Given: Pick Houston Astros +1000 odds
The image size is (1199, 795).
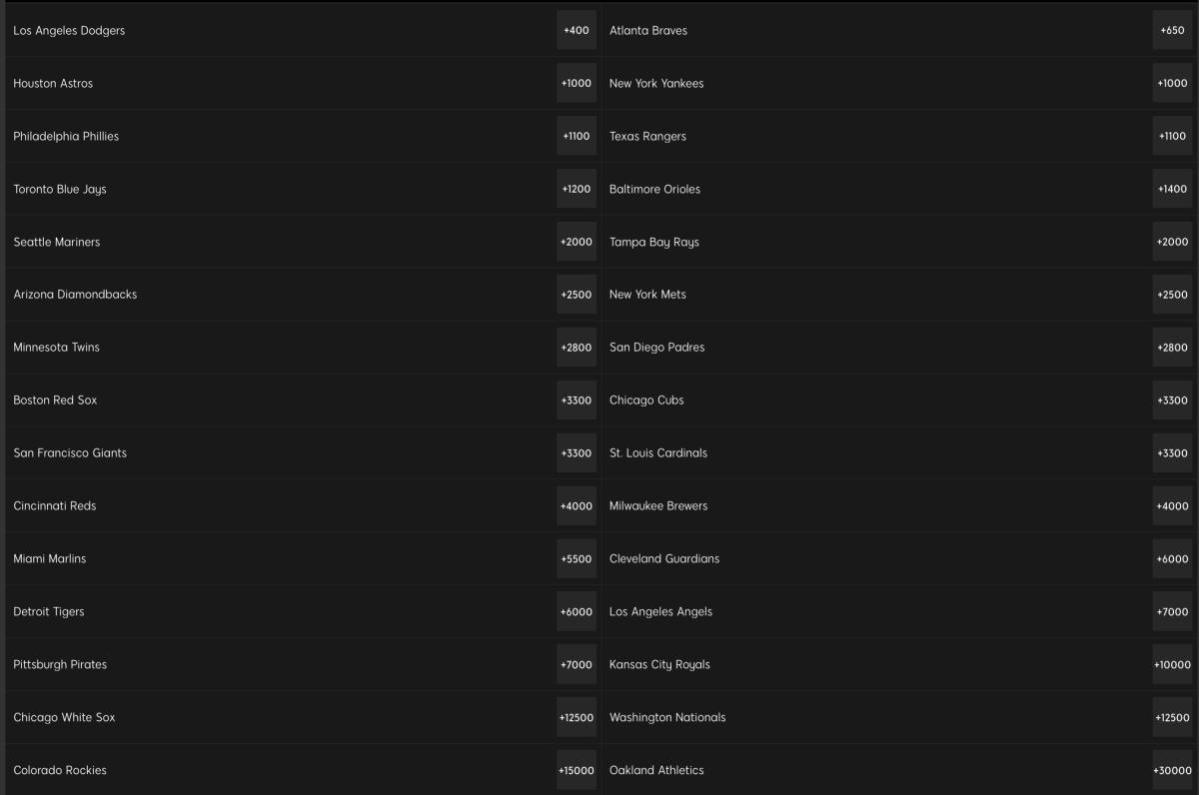Looking at the screenshot, I should (577, 84).
